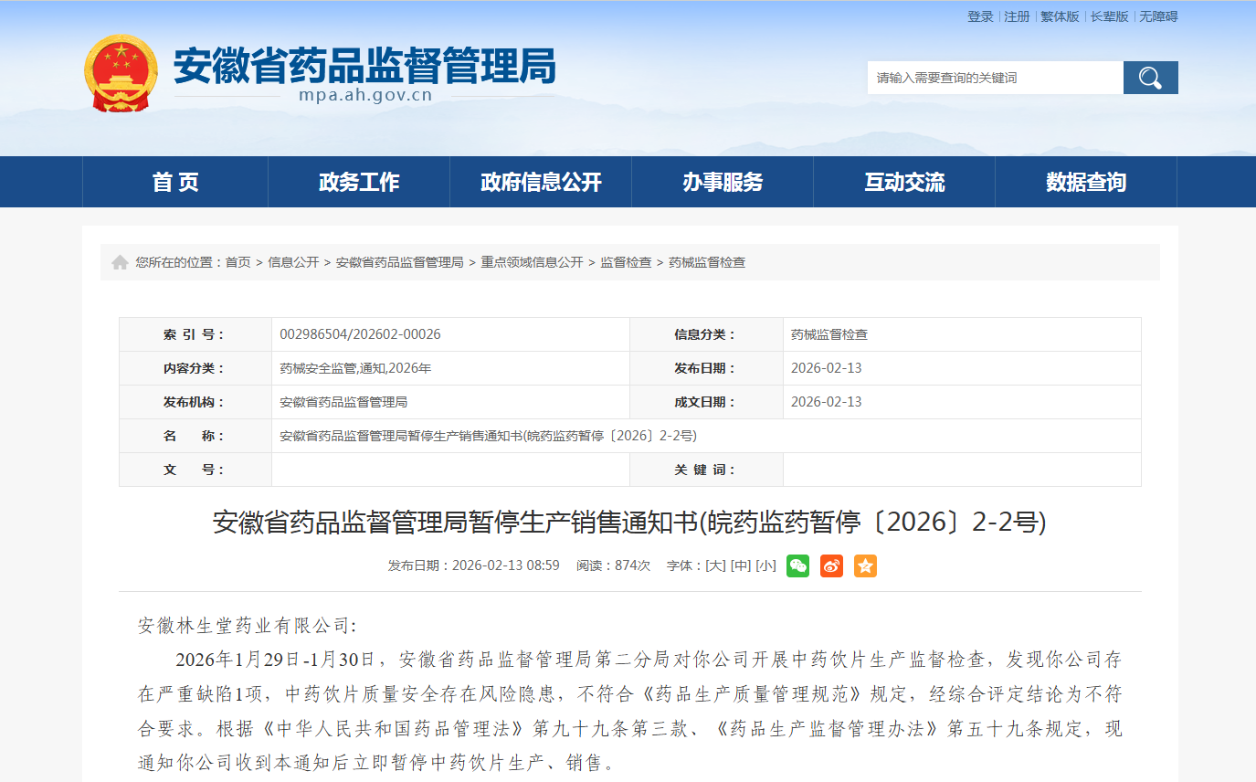Share the notice via Weibo icon
Screen dimensions: 1256x782
pyautogui.click(x=831, y=565)
